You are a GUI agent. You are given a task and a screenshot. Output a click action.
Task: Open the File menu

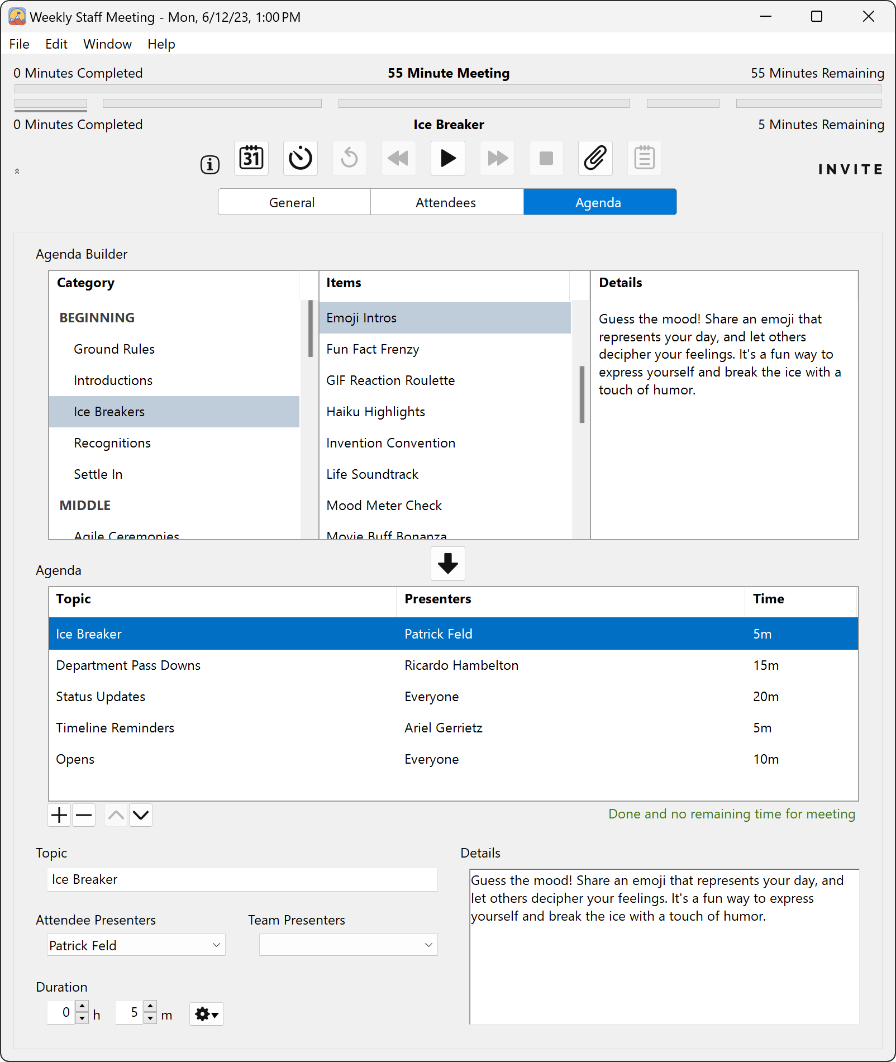[x=18, y=44]
